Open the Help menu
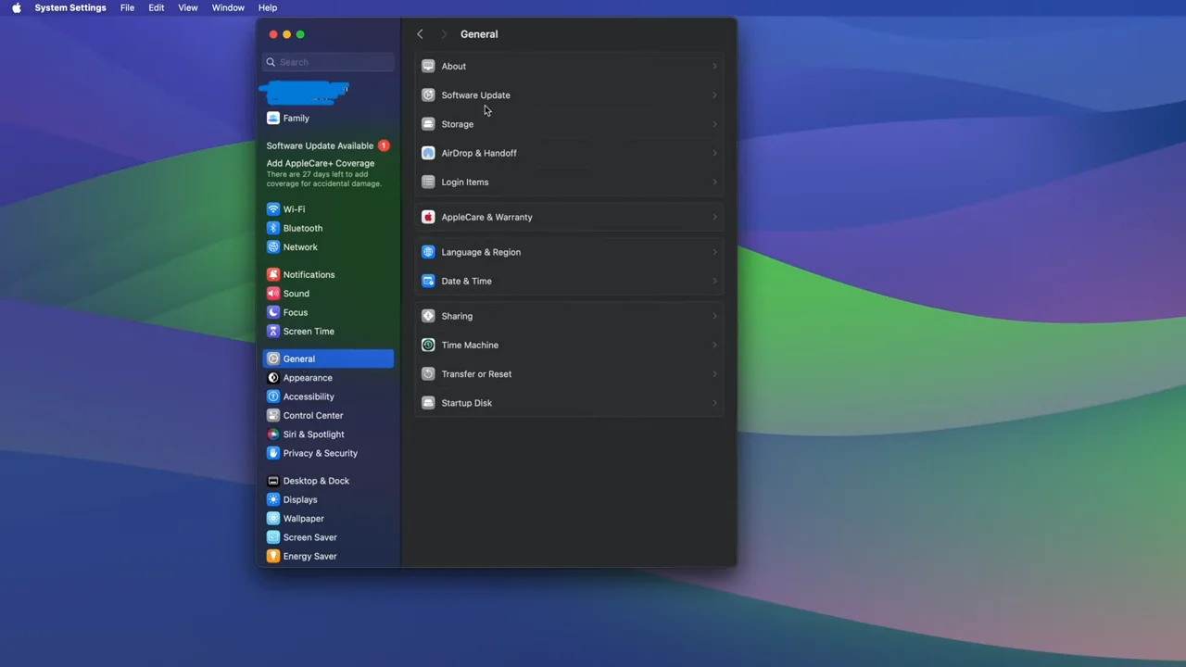1186x667 pixels. [267, 7]
